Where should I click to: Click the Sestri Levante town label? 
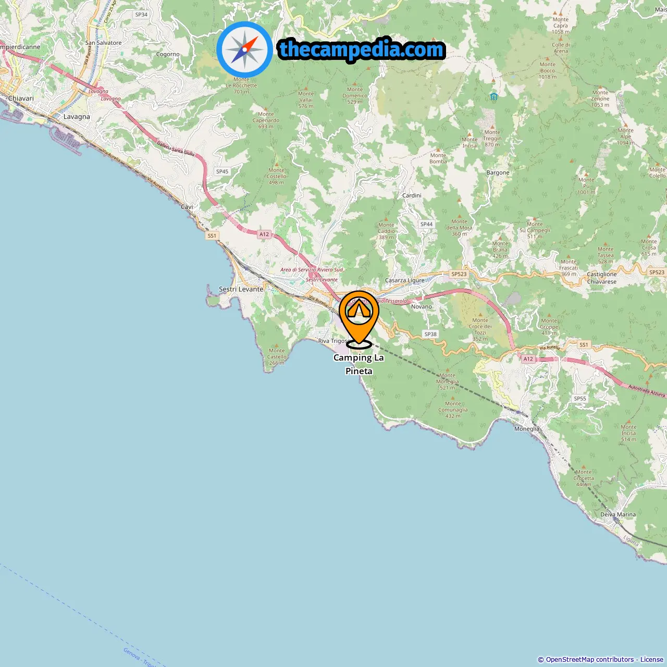click(241, 289)
